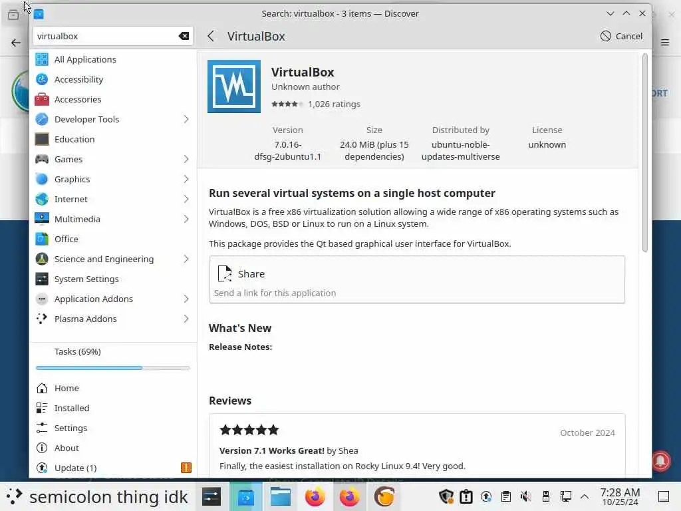Show hidden system tray icons
Viewport: 681px width, 511px height.
tap(585, 496)
